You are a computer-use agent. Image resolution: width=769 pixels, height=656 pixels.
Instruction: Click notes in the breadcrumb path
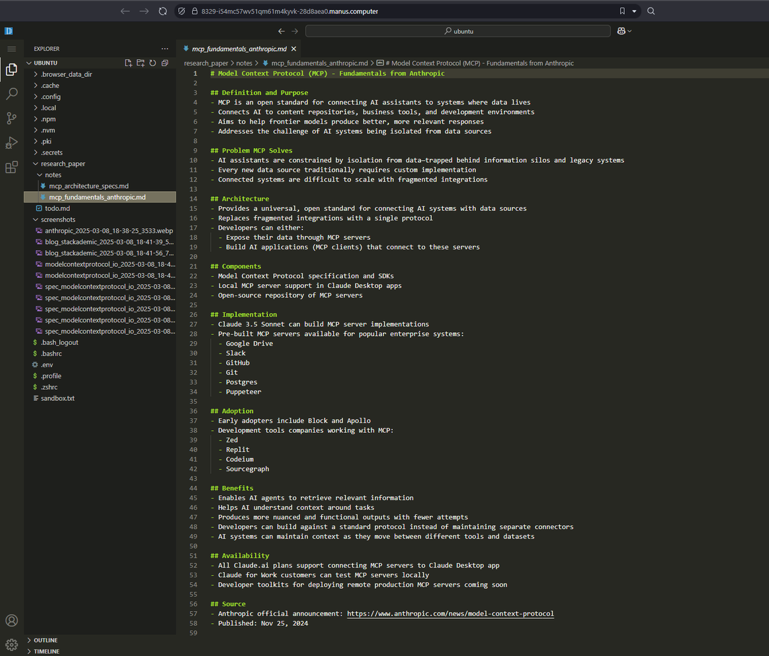pyautogui.click(x=244, y=63)
